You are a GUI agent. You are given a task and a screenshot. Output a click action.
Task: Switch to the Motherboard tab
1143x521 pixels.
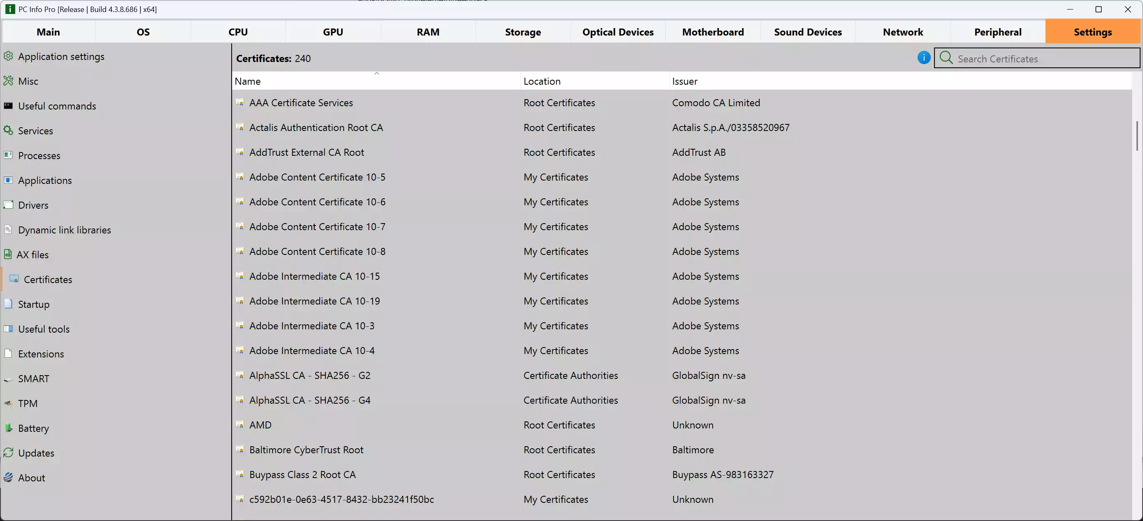click(x=713, y=31)
